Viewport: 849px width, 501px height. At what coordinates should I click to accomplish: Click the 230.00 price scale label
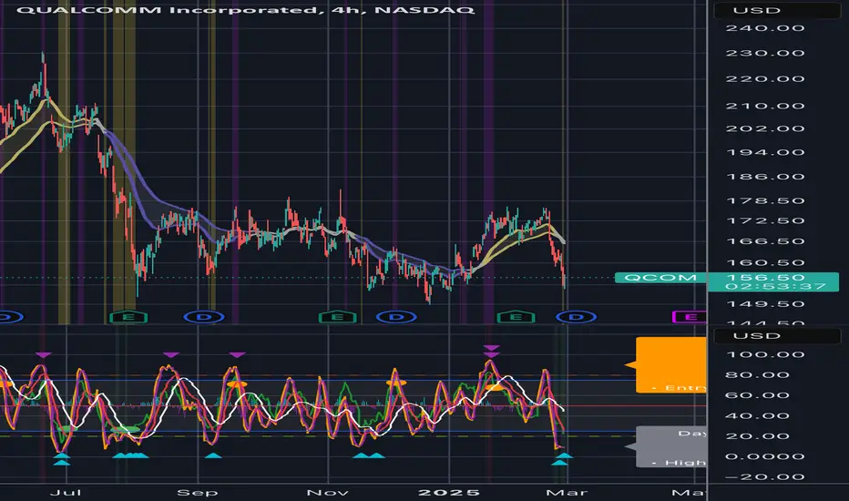click(x=765, y=53)
